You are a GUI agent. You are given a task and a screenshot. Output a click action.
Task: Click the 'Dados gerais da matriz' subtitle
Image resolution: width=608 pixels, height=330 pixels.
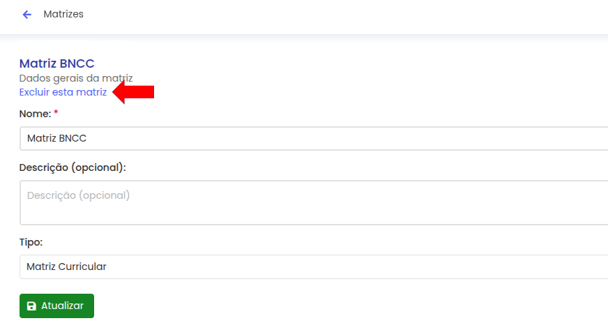tap(76, 78)
